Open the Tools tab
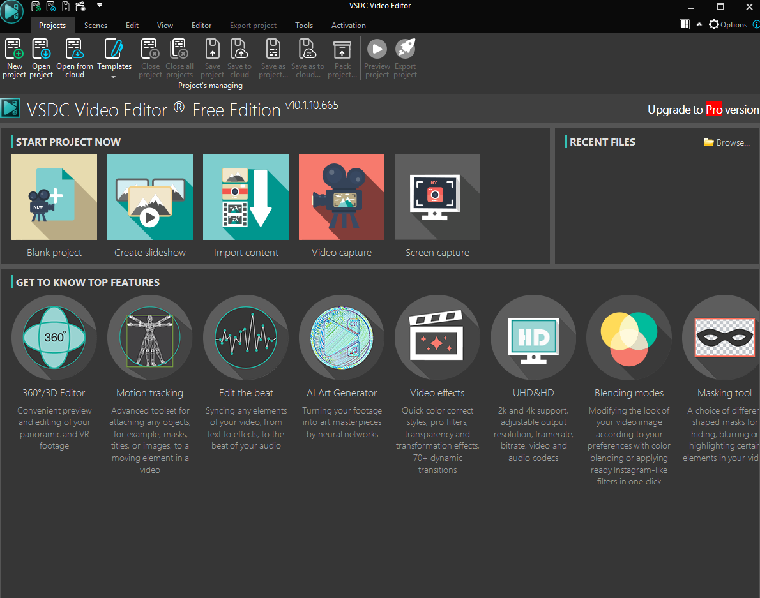 tap(304, 26)
